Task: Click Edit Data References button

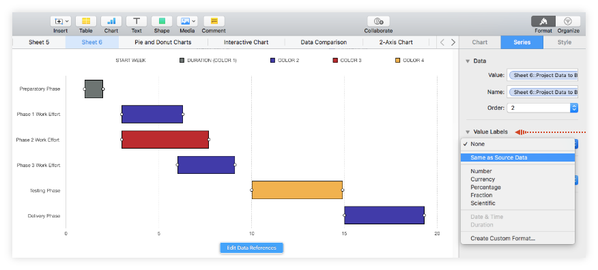Action: coord(251,248)
